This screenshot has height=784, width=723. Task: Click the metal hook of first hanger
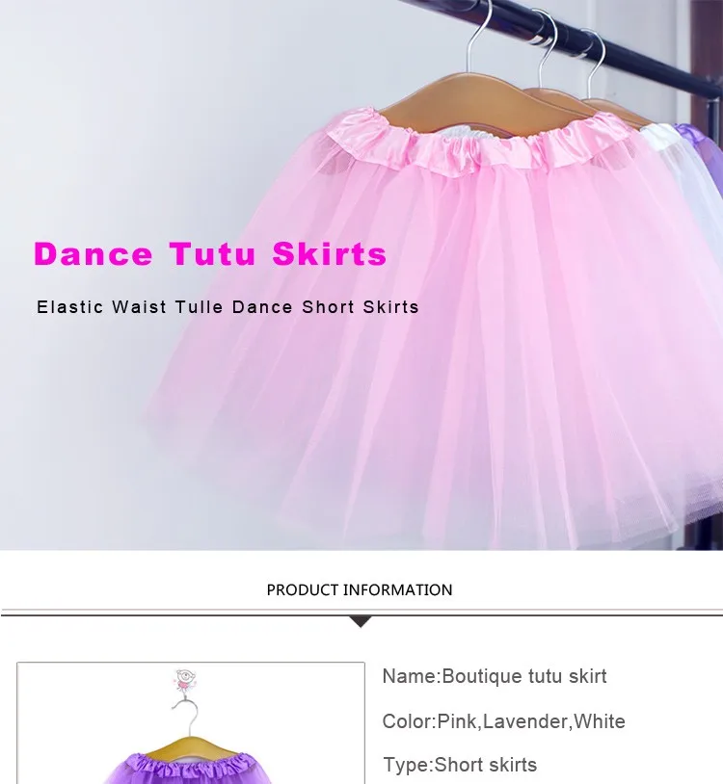(x=480, y=36)
